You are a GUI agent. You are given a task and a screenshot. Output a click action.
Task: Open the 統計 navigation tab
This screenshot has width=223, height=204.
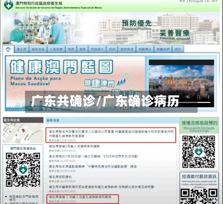click(x=178, y=49)
